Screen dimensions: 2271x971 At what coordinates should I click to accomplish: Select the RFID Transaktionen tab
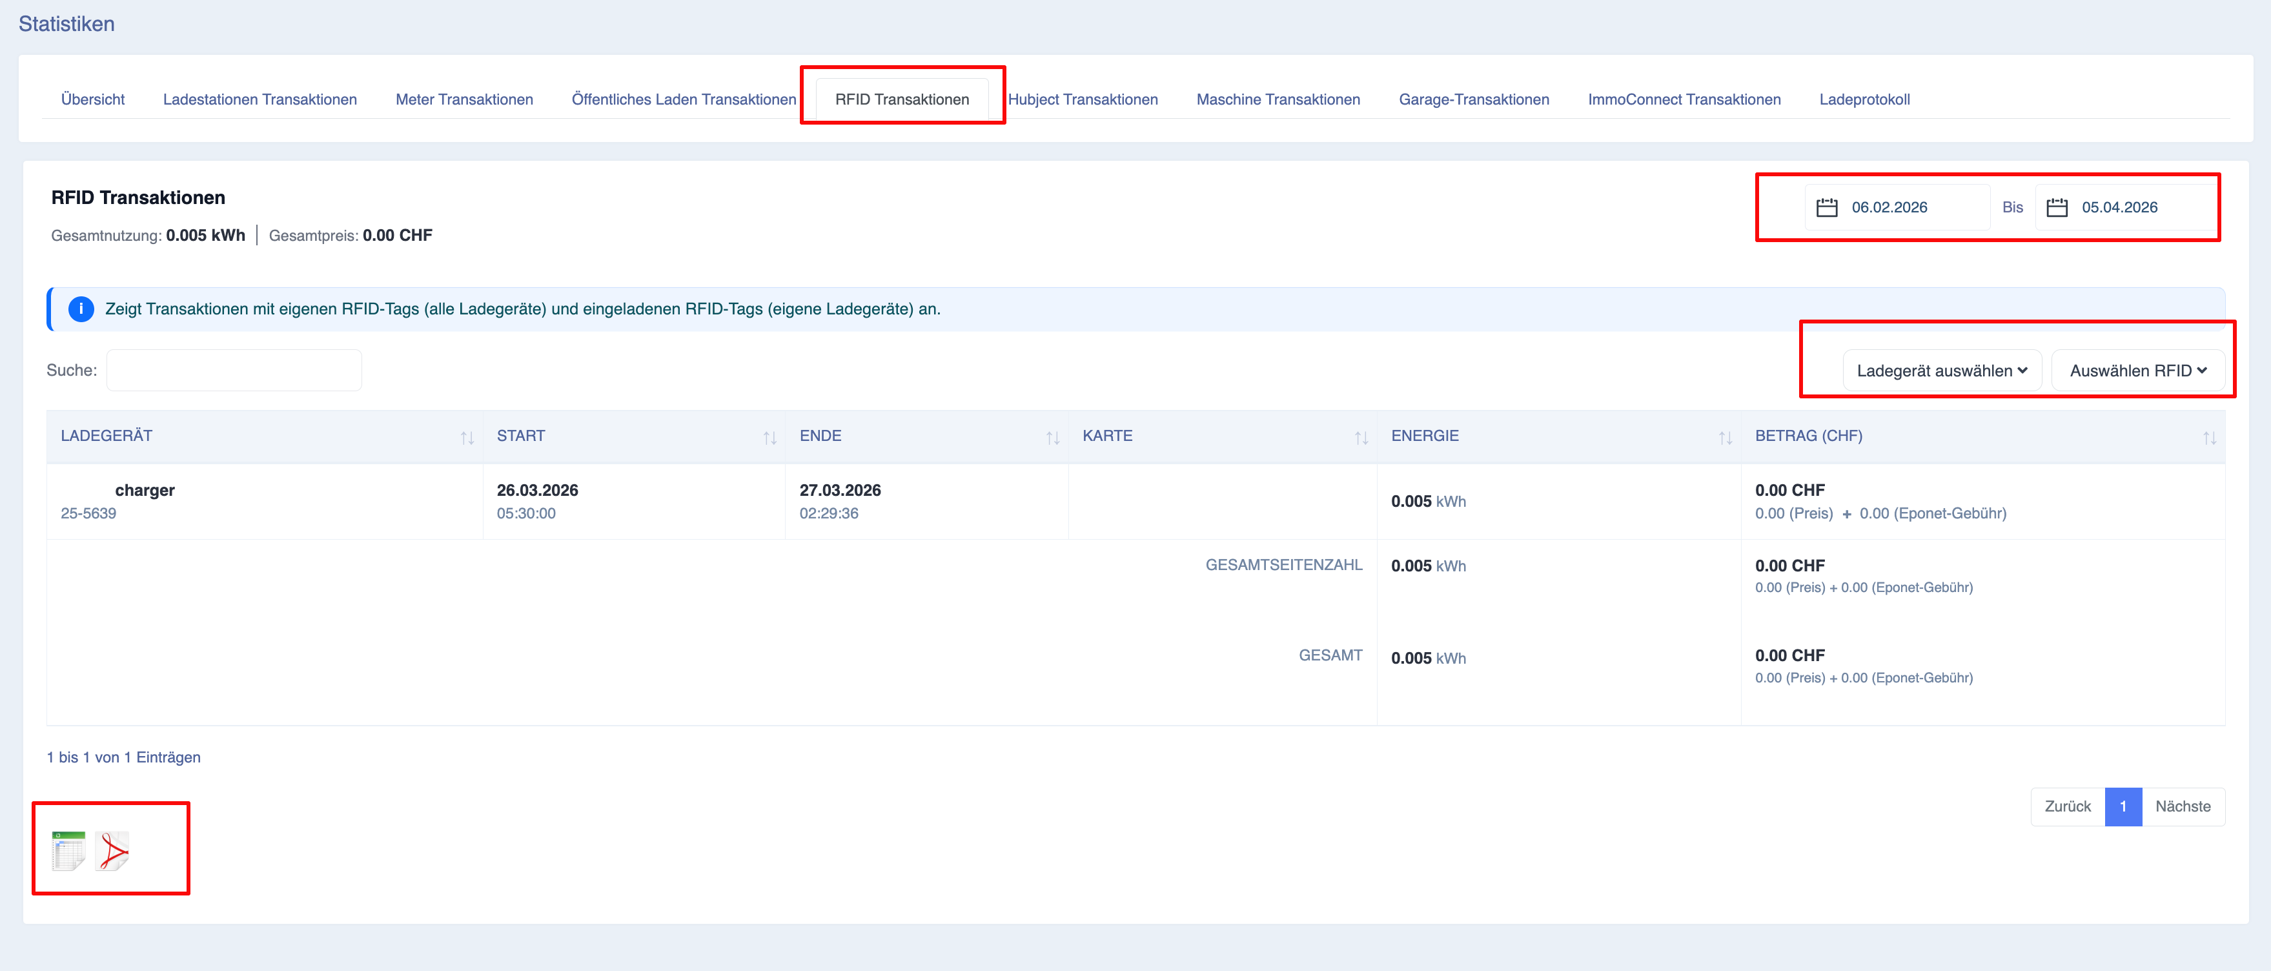point(902,99)
